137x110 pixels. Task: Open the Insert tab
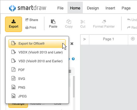click(110, 8)
